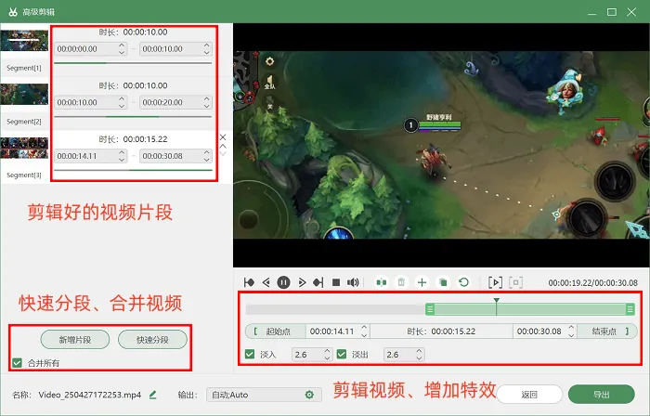This screenshot has height=416, width=650.
Task: Increase the 淡入 fade-in value 2.6
Action: 327,350
